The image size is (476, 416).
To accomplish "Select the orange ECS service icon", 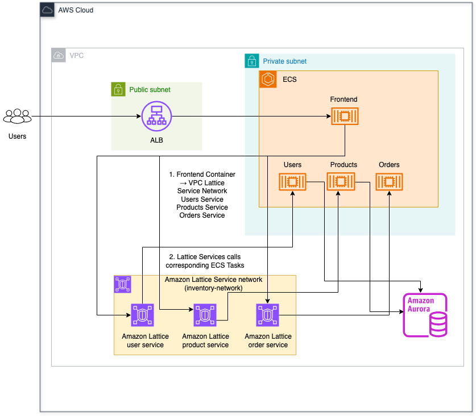I will [267, 79].
